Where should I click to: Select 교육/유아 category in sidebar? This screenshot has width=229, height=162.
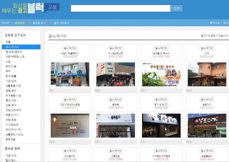11,105
